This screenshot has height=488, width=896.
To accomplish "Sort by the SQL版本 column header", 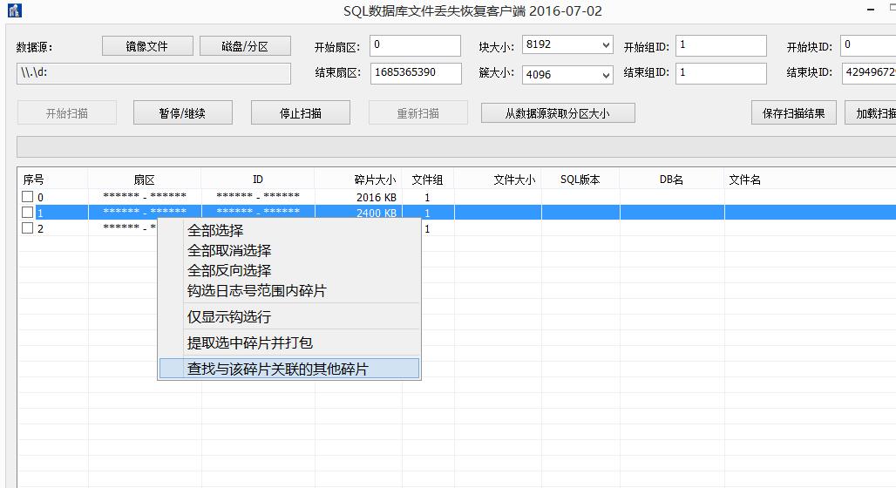I will click(x=580, y=180).
